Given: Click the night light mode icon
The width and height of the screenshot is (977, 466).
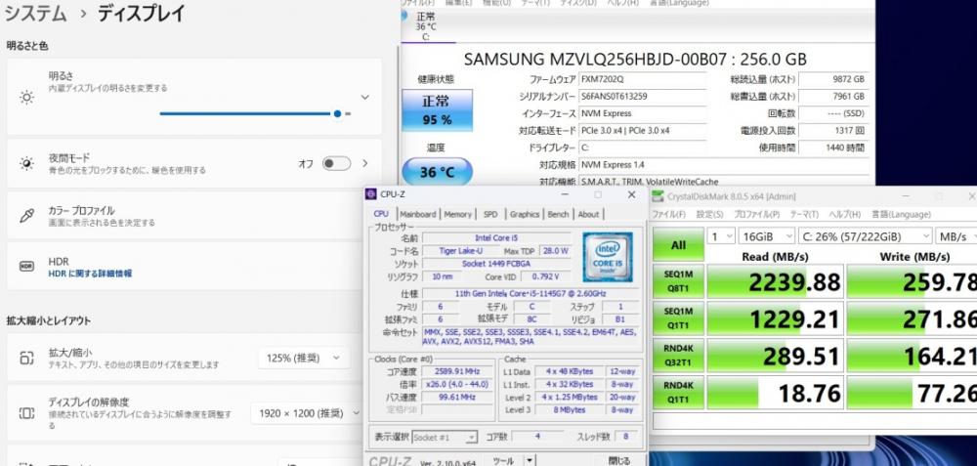Looking at the screenshot, I should coord(27,163).
